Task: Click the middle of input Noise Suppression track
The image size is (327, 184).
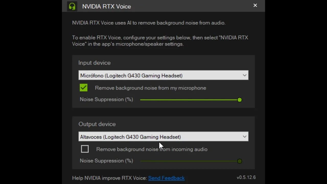Action: pyautogui.click(x=190, y=100)
